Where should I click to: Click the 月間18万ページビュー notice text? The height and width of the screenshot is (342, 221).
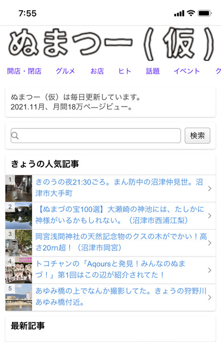click(72, 107)
